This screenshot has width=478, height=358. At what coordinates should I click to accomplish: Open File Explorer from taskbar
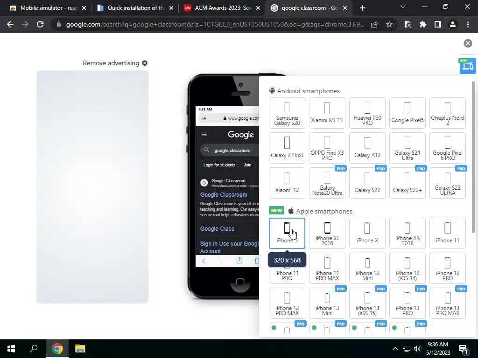(x=80, y=349)
